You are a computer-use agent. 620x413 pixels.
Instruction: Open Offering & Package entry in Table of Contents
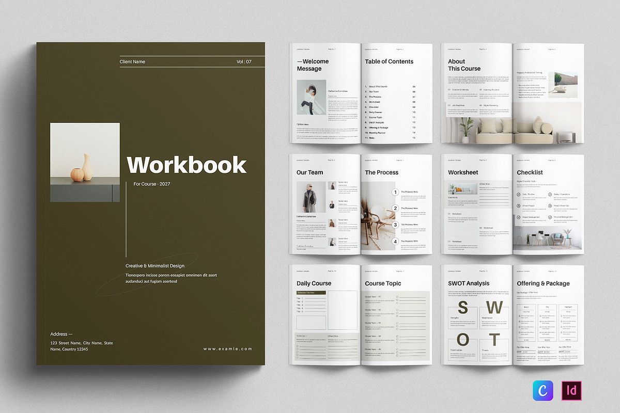379,128
